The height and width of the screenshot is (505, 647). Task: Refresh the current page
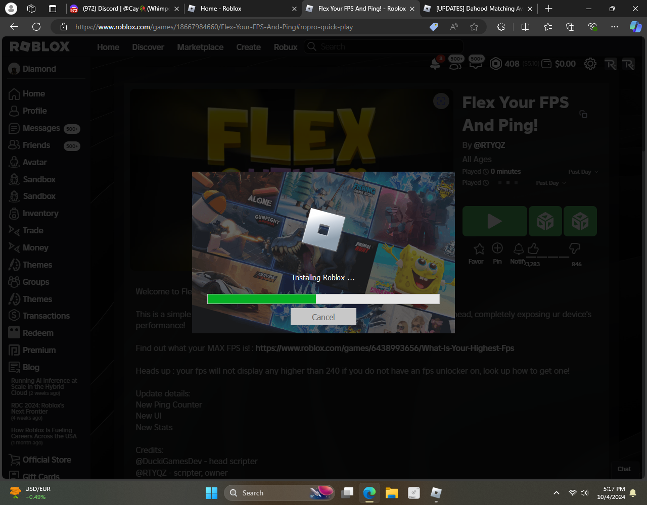[36, 27]
